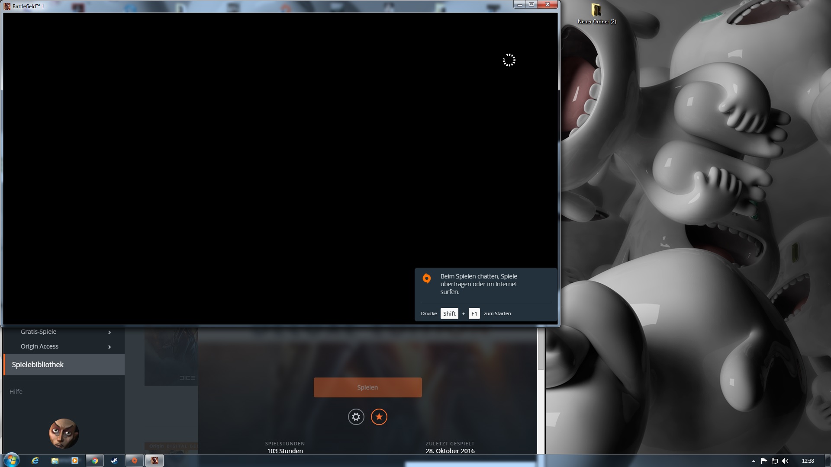Click the Shift key hint in notification
The image size is (831, 467).
pos(449,313)
